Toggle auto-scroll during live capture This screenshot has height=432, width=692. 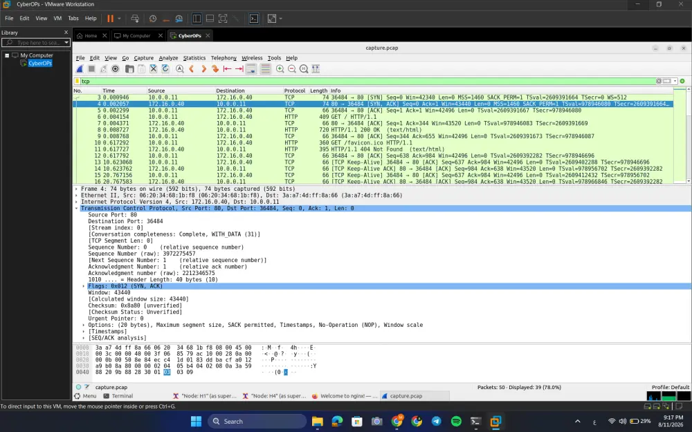coord(251,68)
